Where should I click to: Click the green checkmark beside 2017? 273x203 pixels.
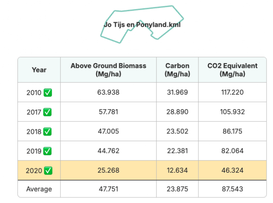click(47, 112)
